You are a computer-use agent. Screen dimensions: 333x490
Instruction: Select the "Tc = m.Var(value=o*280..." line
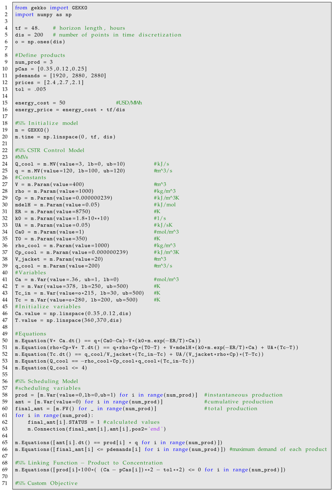tap(76, 300)
